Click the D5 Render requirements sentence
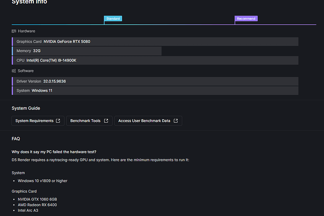 (x=100, y=160)
